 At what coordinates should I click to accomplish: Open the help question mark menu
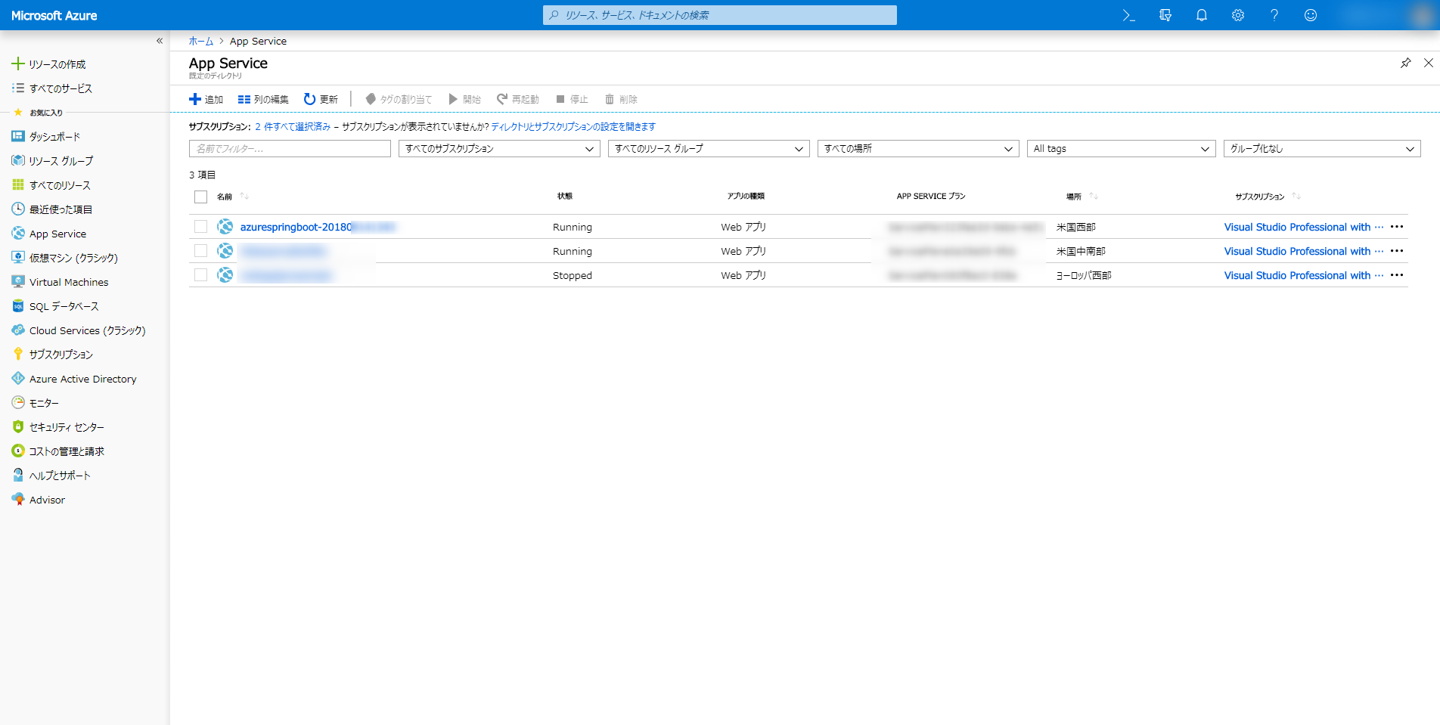(1274, 15)
